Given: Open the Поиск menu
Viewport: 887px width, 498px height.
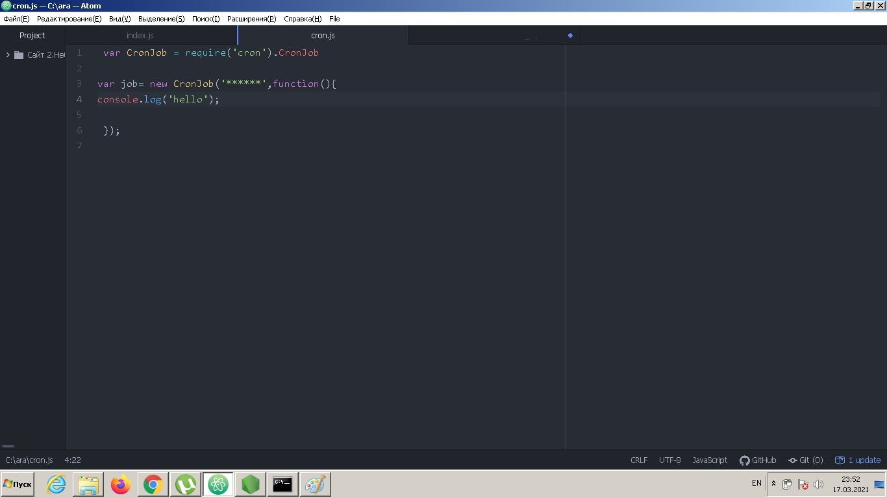Looking at the screenshot, I should (206, 19).
